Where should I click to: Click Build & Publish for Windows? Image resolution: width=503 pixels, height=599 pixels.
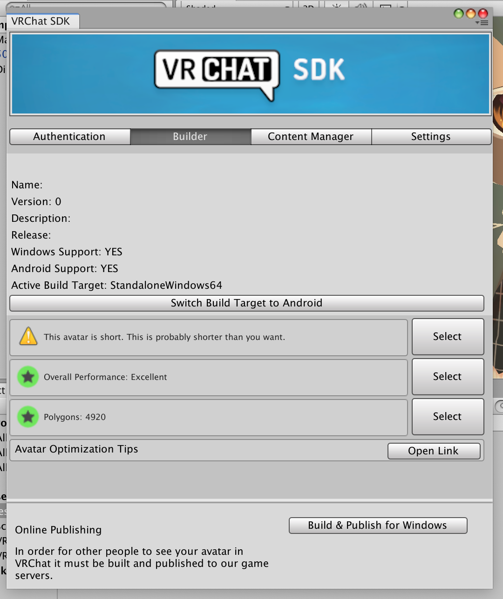tap(378, 526)
